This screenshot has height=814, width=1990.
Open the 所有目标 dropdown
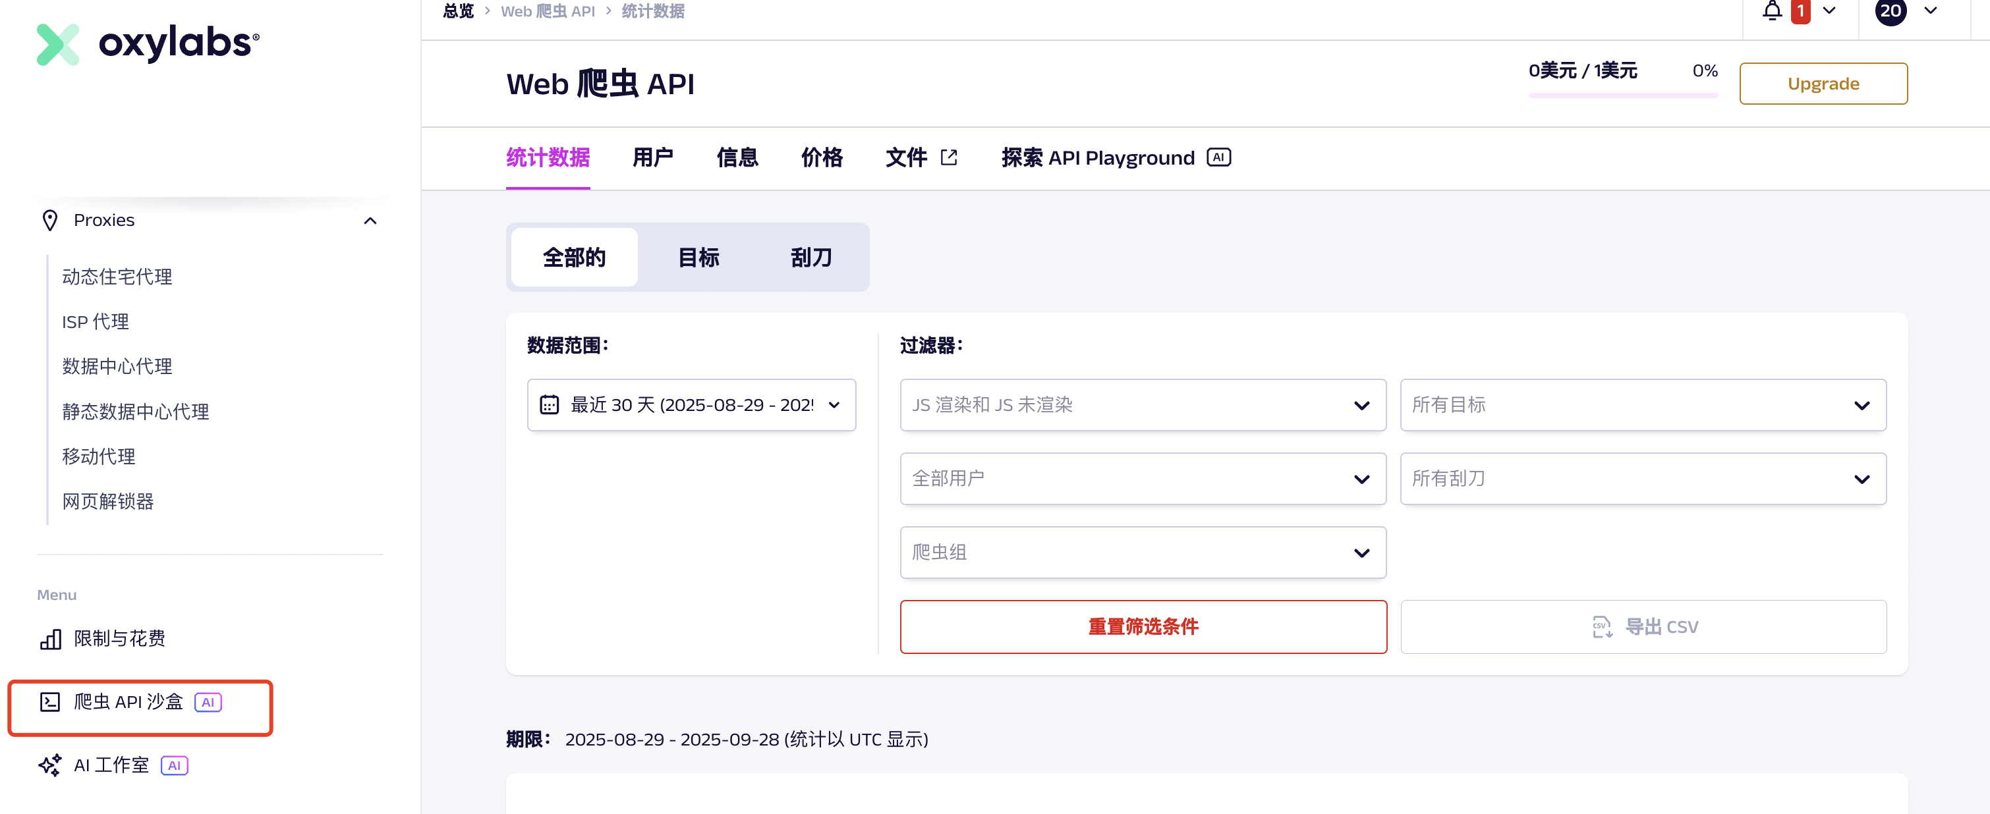1642,404
